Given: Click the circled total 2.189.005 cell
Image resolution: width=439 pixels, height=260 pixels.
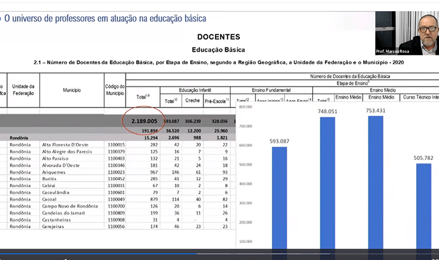Looking at the screenshot, I should [144, 122].
